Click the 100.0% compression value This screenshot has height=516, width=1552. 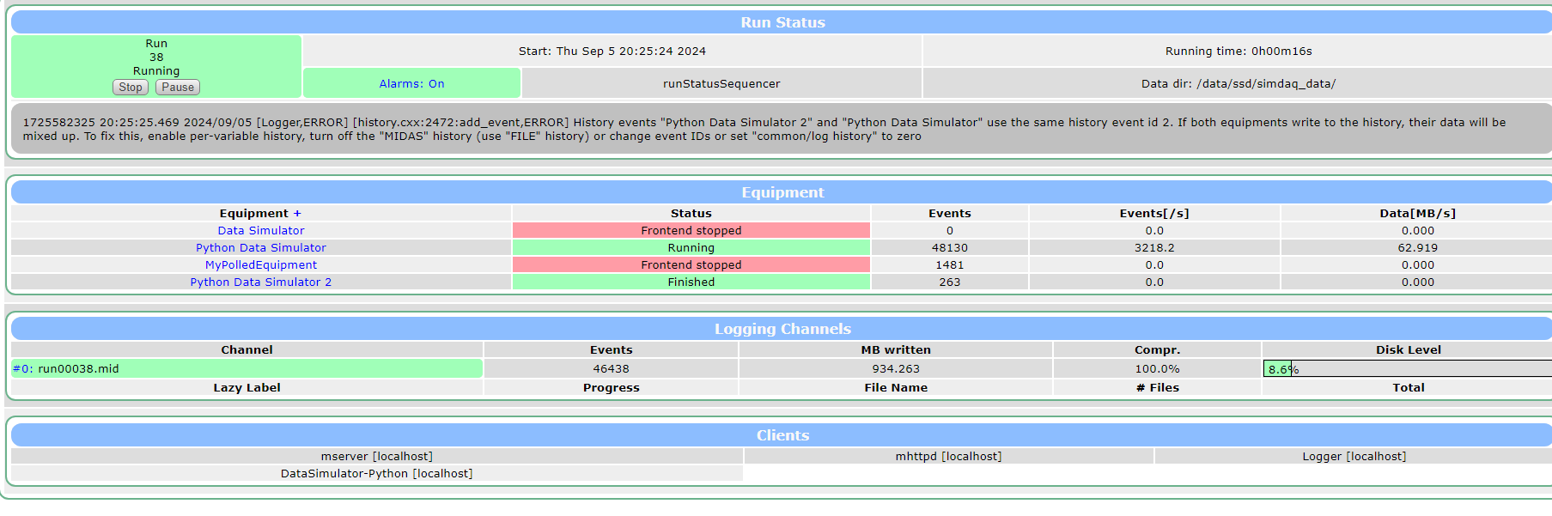(1157, 368)
